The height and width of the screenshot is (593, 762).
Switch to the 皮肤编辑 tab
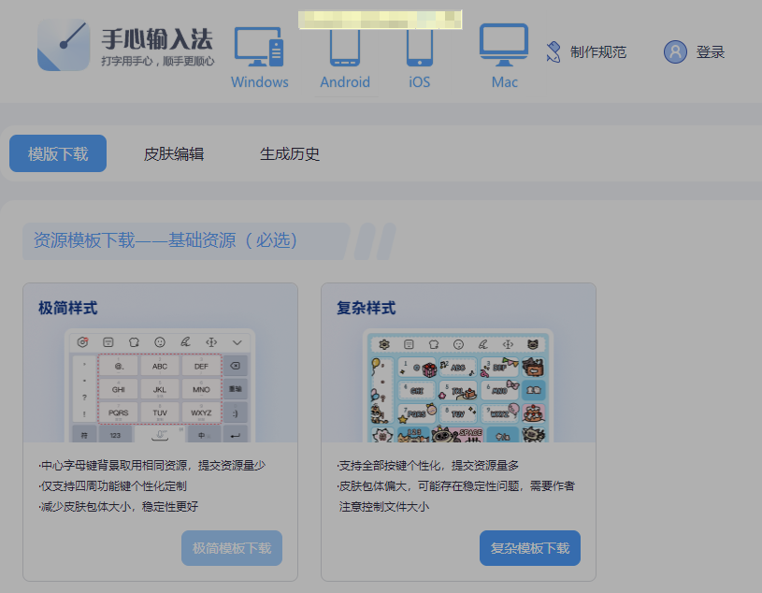174,154
